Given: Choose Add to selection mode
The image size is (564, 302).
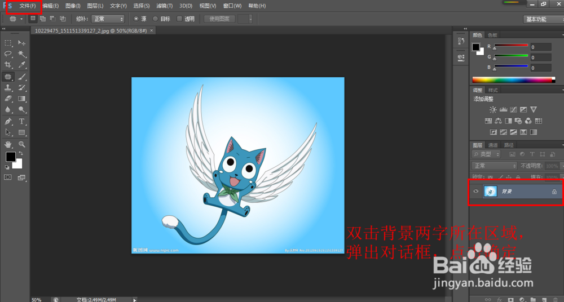Looking at the screenshot, I should [43, 19].
